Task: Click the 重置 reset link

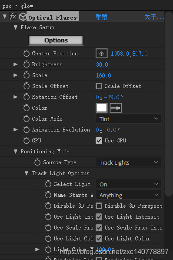Action: (x=101, y=17)
